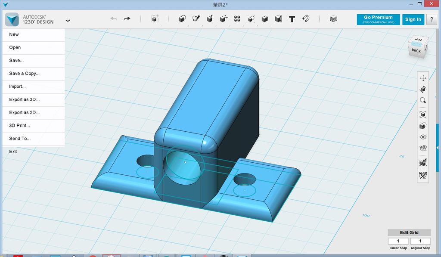Select the Measure tool
This screenshot has height=257, width=441.
coord(279,19)
